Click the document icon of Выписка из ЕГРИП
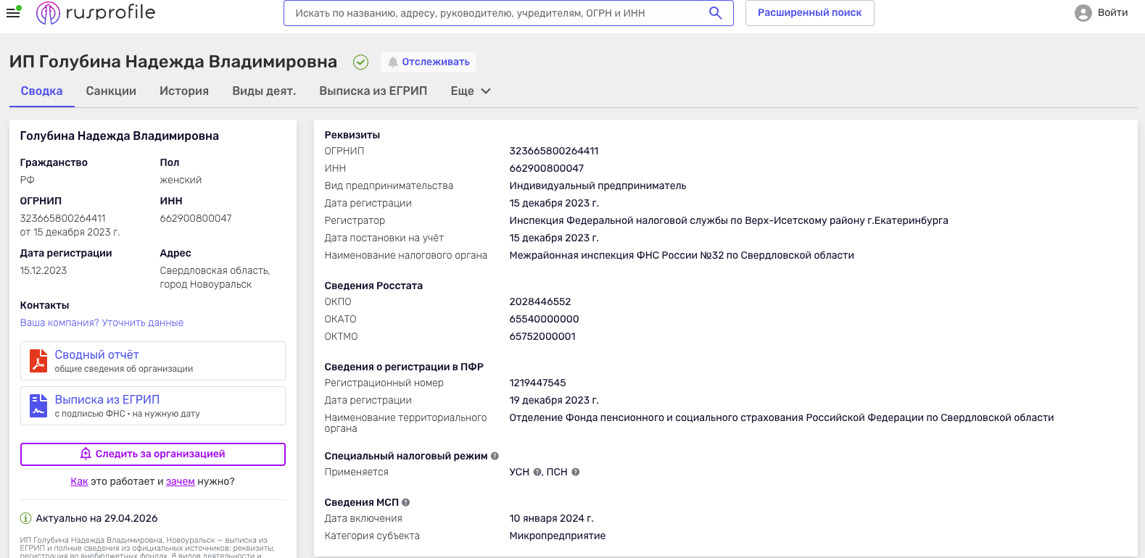The height and width of the screenshot is (558, 1145). pos(38,405)
